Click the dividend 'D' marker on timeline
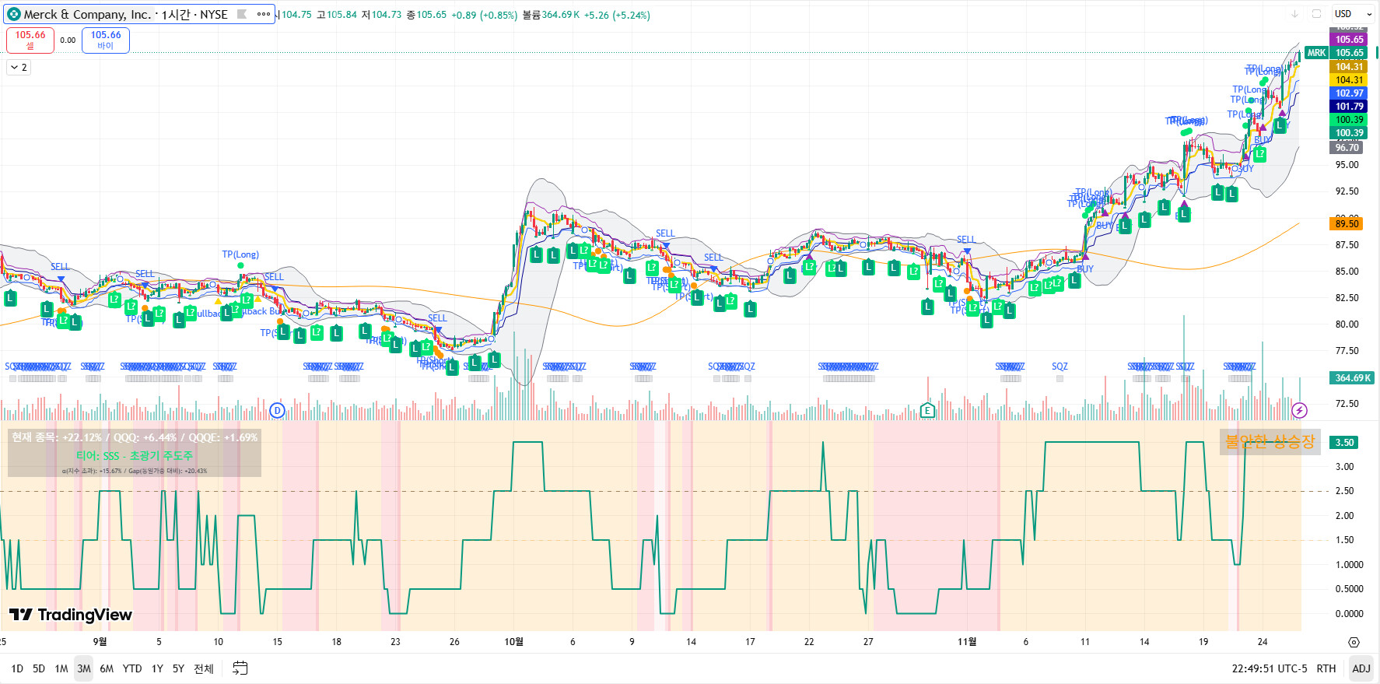Image resolution: width=1380 pixels, height=684 pixels. pyautogui.click(x=277, y=410)
